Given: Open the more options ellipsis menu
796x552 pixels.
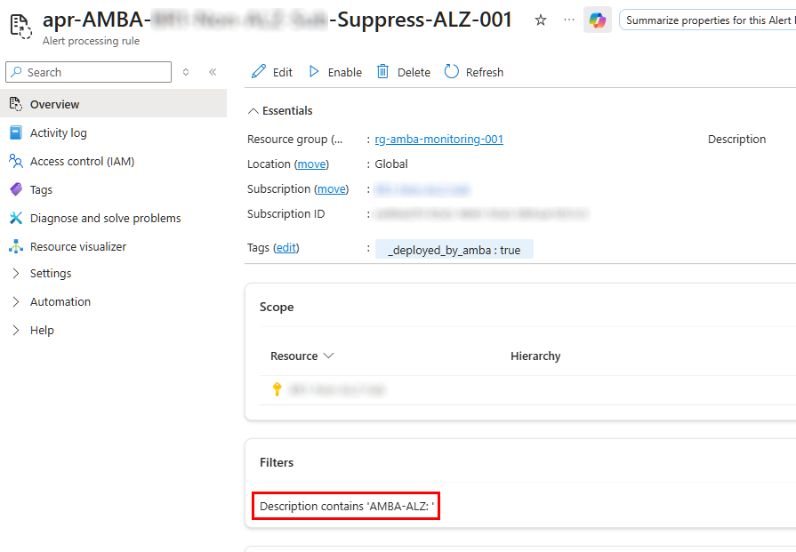Looking at the screenshot, I should [x=569, y=20].
